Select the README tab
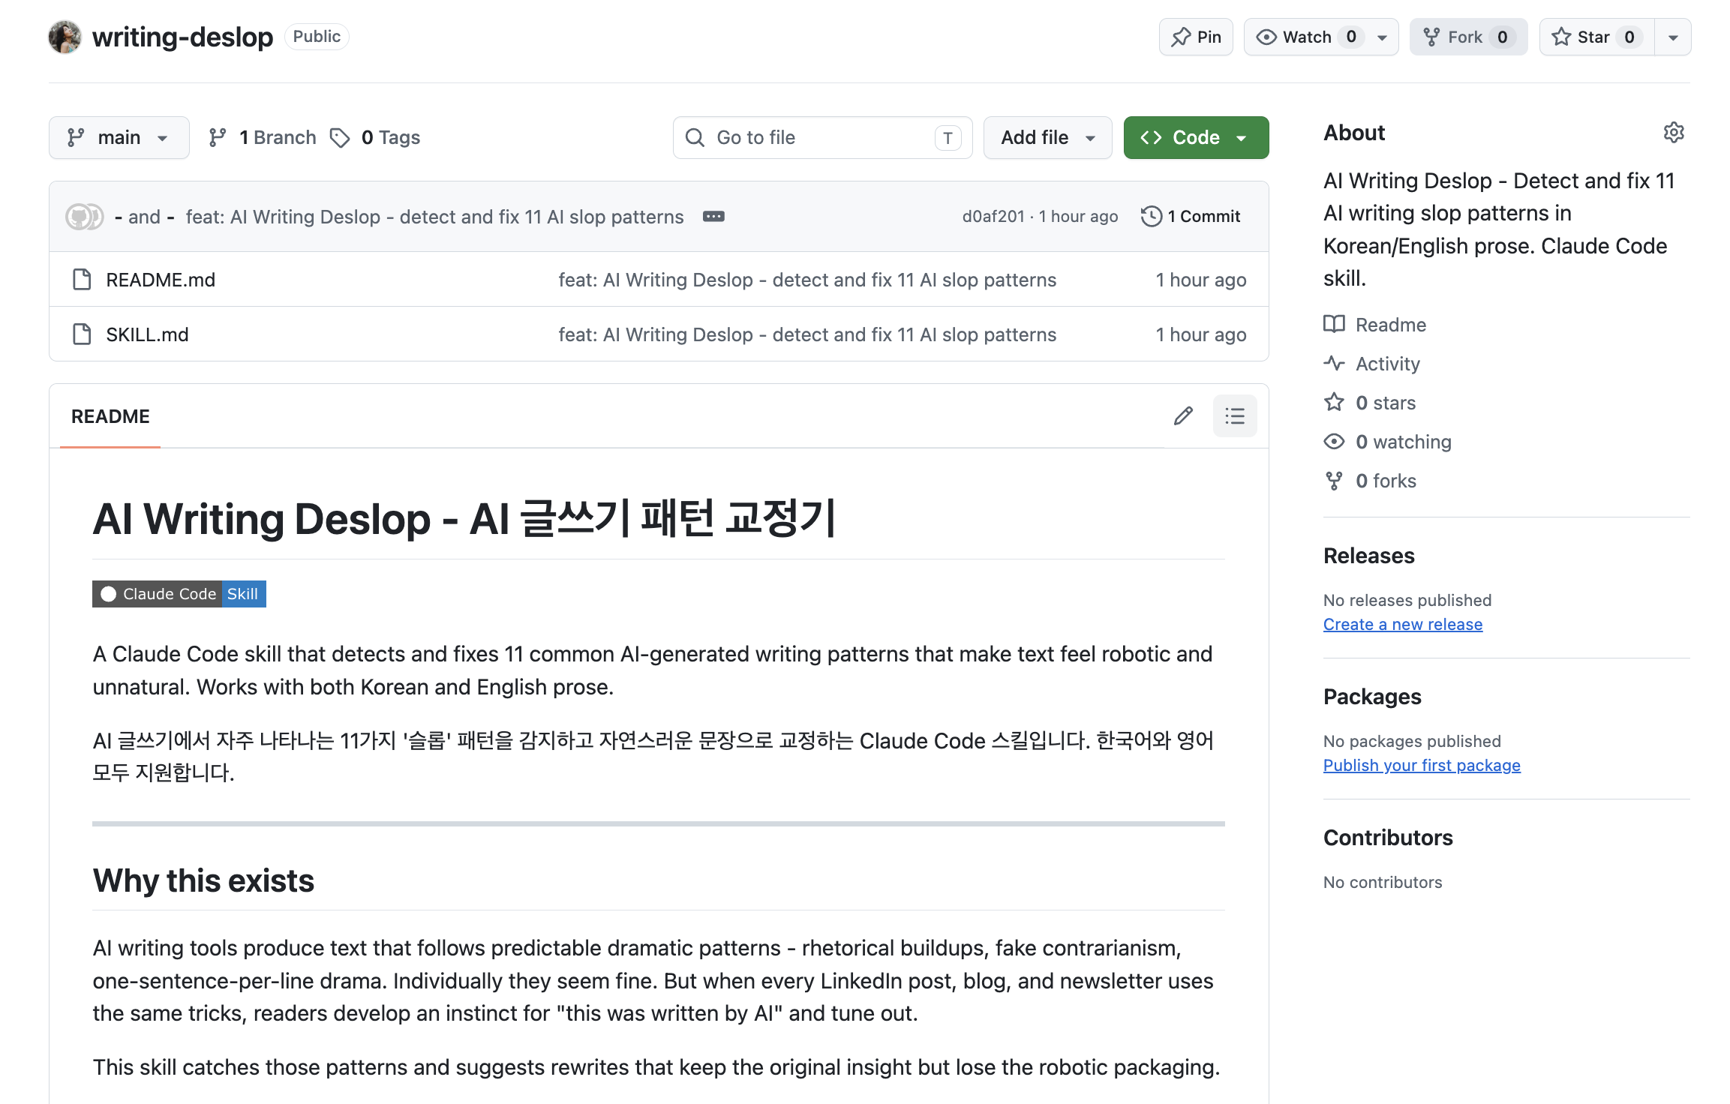Image resolution: width=1730 pixels, height=1104 pixels. pyautogui.click(x=110, y=416)
